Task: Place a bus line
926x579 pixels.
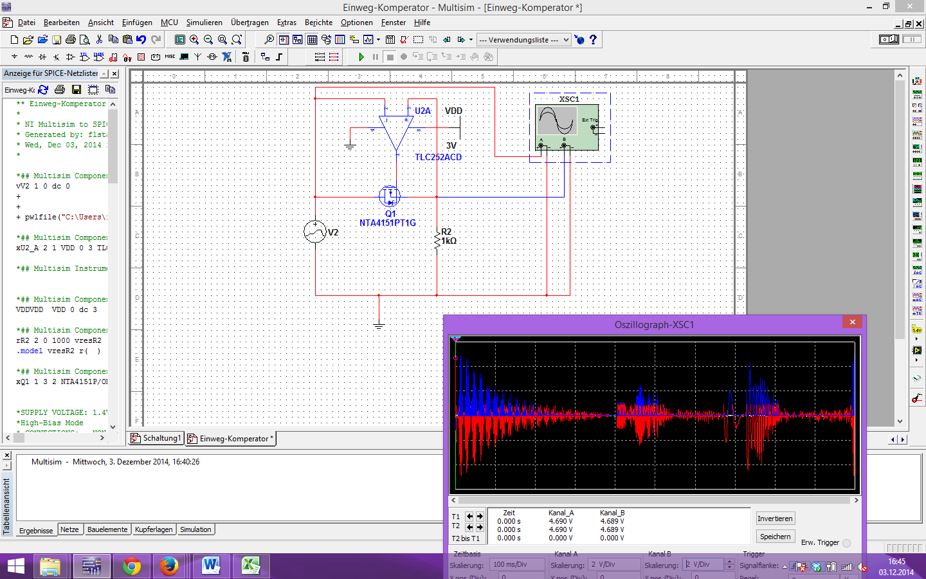Action: pos(279,57)
